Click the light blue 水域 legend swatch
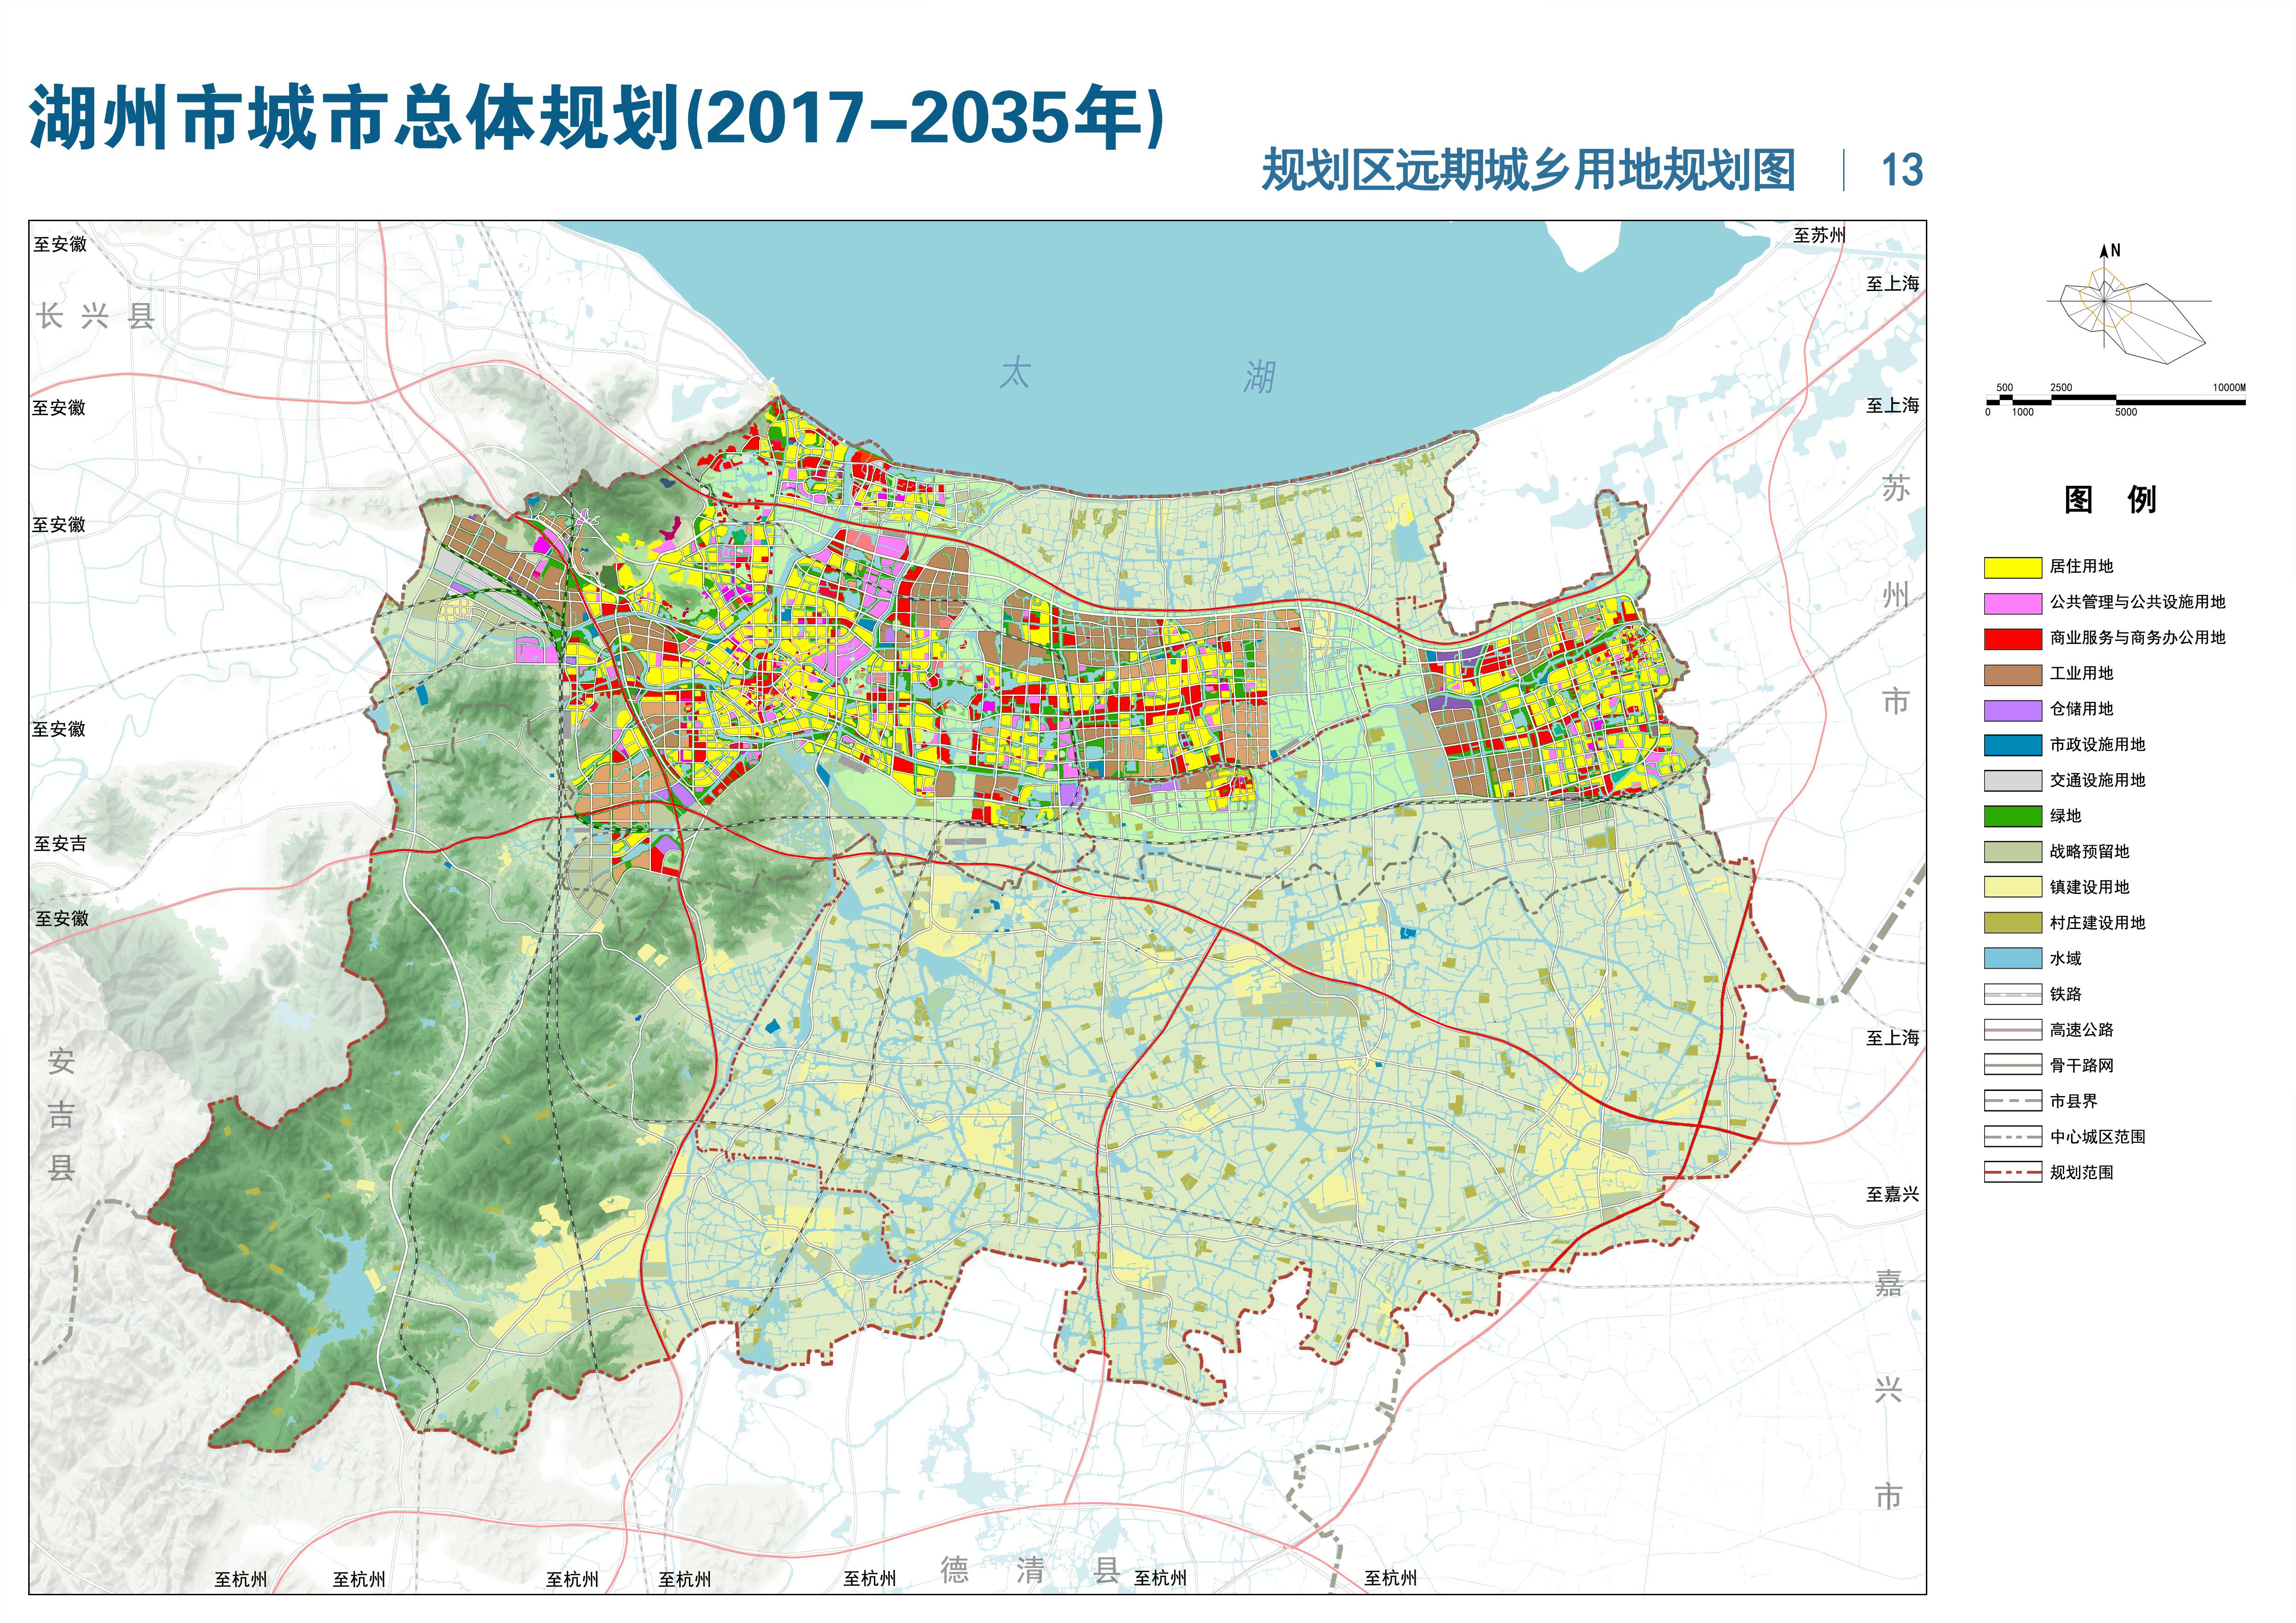The height and width of the screenshot is (1623, 2296). 2012,959
